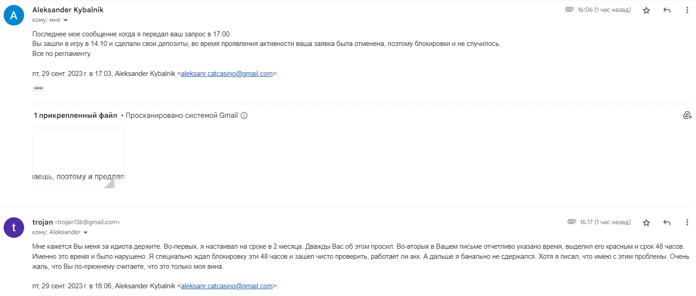Open more options for the 16:06 message
This screenshot has height=296, width=696.
687,10
